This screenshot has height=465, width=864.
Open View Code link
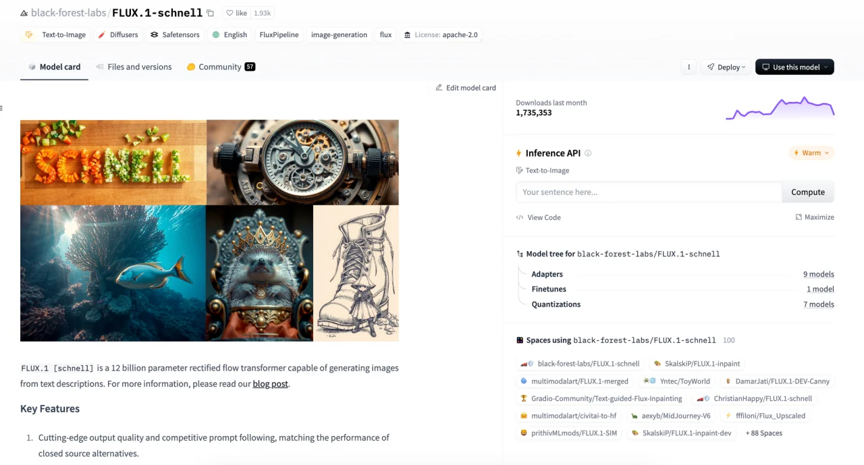538,217
